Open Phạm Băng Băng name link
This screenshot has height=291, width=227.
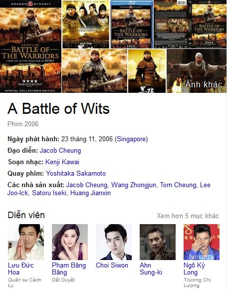[x=69, y=269]
